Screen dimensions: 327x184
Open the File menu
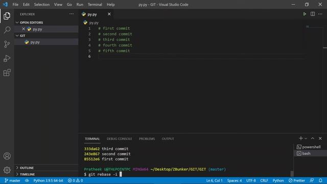15,5
